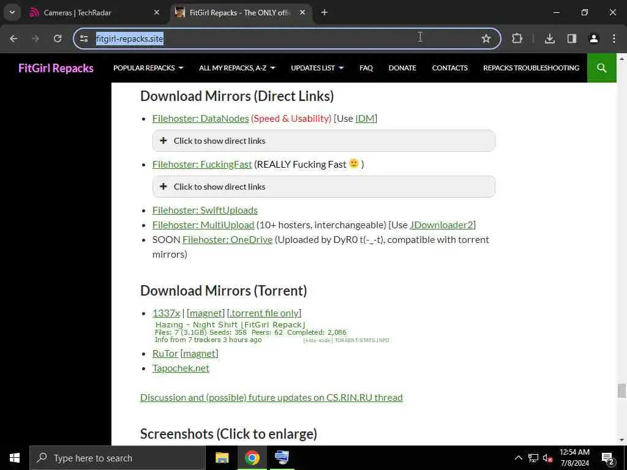The width and height of the screenshot is (627, 470).
Task: Expand FuckingFast direct links spoiler
Action: point(323,187)
